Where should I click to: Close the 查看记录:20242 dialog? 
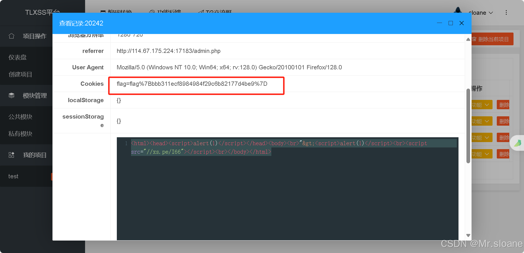462,23
